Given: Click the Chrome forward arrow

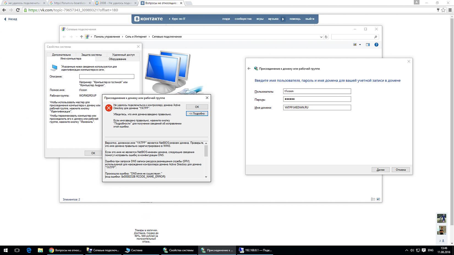Looking at the screenshot, I should coord(11,10).
